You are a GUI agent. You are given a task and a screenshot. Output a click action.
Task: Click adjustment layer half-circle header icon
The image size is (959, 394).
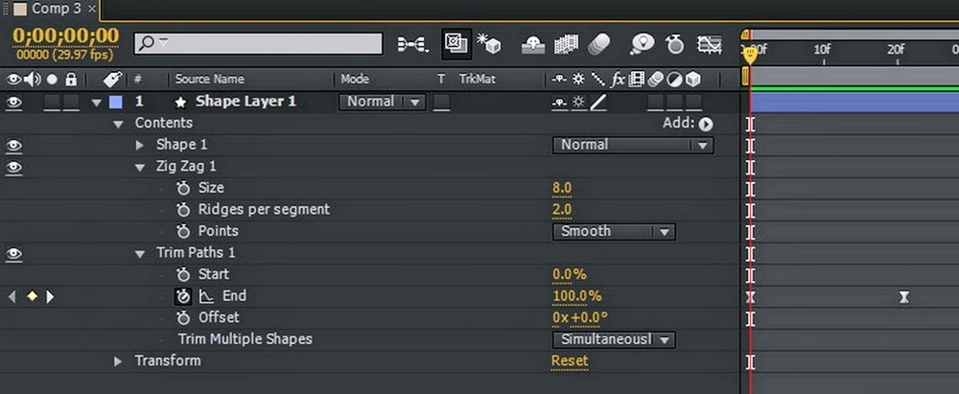click(674, 79)
